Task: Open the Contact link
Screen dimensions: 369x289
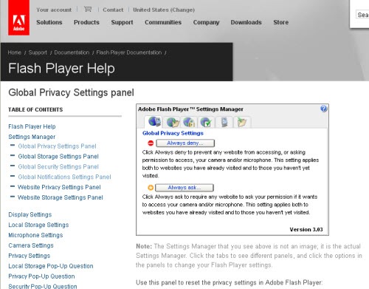Action: (x=113, y=10)
